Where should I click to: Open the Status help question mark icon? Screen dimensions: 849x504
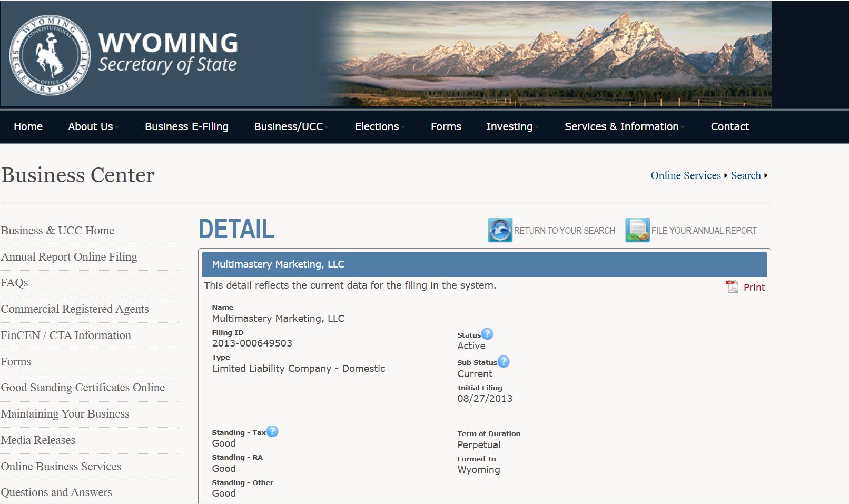[x=487, y=334]
